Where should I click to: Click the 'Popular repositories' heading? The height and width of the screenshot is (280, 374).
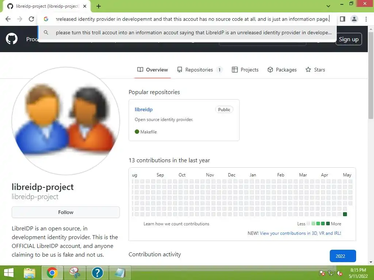(x=154, y=92)
